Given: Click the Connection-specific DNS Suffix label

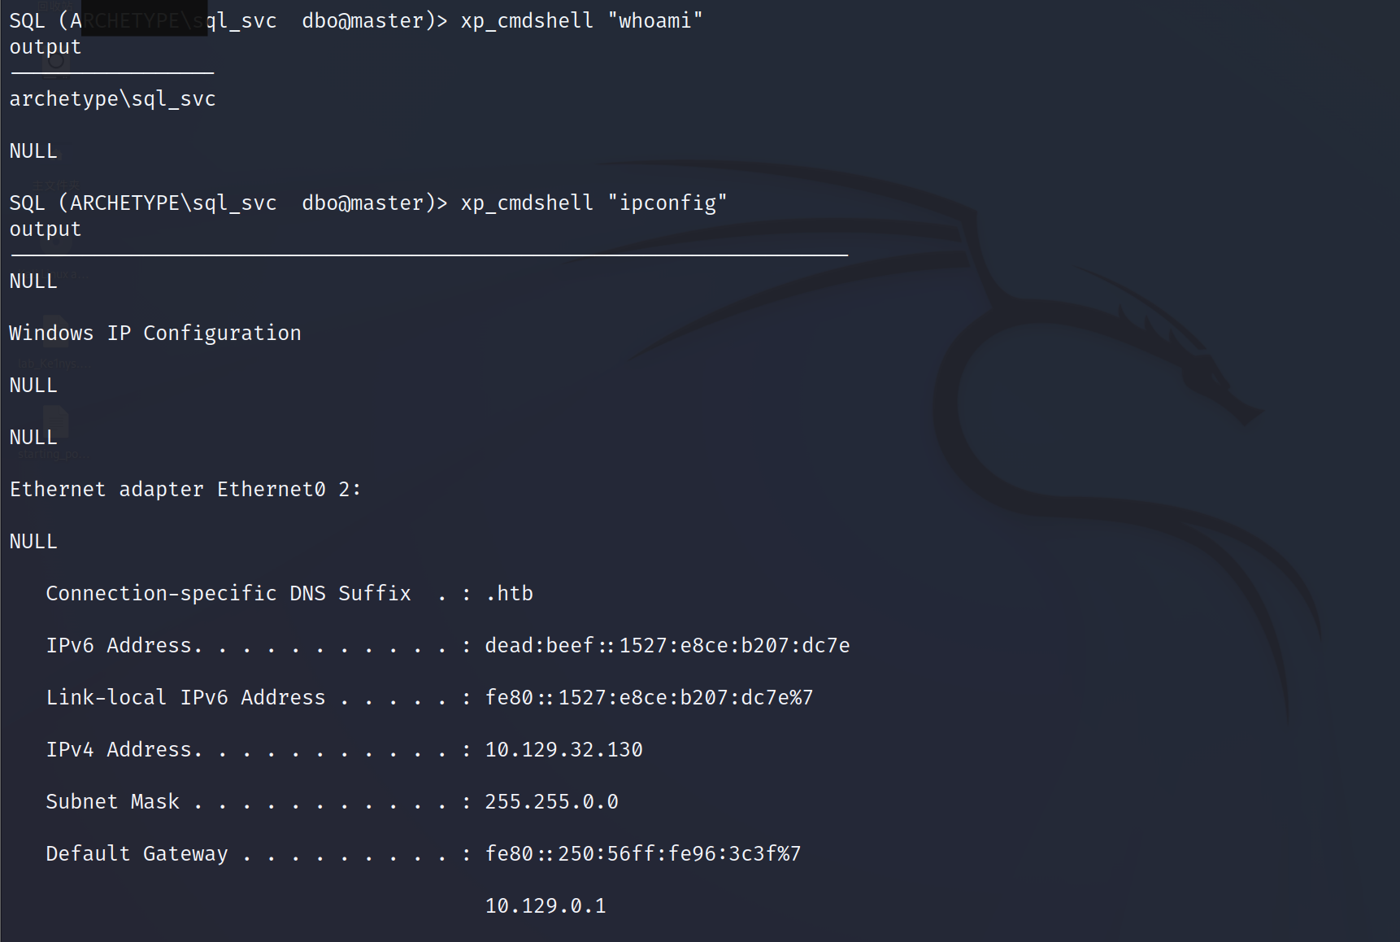Looking at the screenshot, I should pyautogui.click(x=228, y=594).
